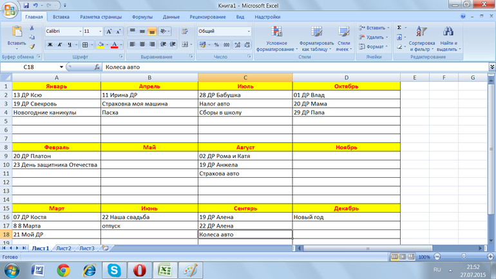Click the yellow fill color swatch
496x279 pixels.
[100, 45]
